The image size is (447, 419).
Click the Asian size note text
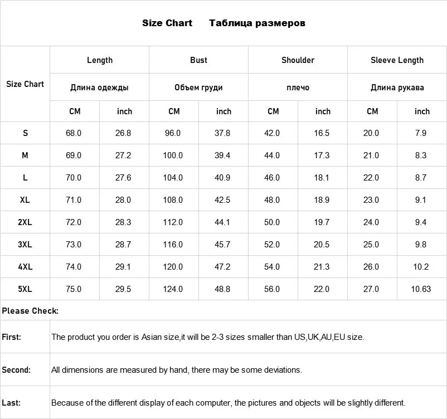point(207,337)
